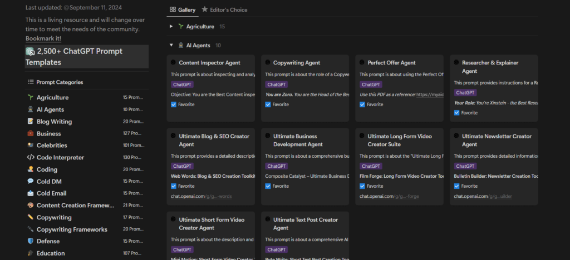Click the Perfect Offer Agent card icon
The image size is (570, 260).
click(362, 62)
